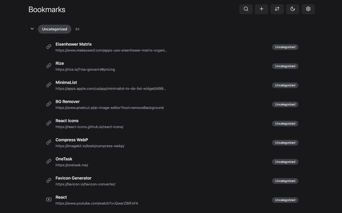Open the sort order options
Screen dimensions: 342x213
click(277, 9)
